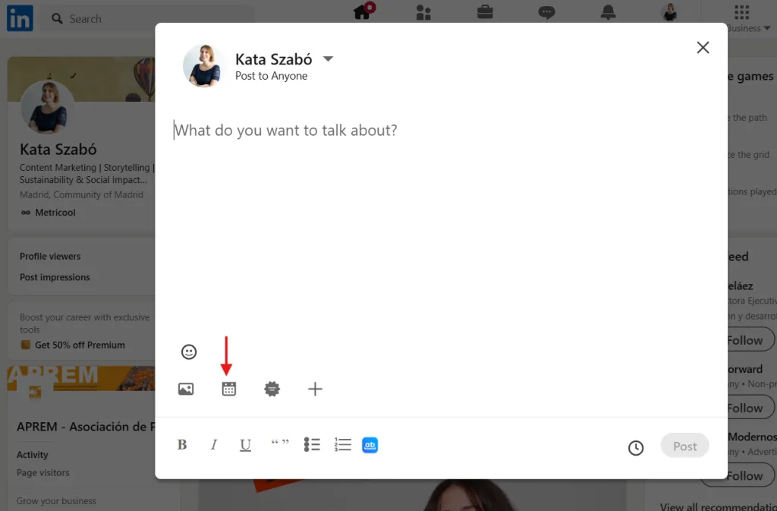The width and height of the screenshot is (777, 511).
Task: Add media using the photo icon
Action: pos(186,390)
